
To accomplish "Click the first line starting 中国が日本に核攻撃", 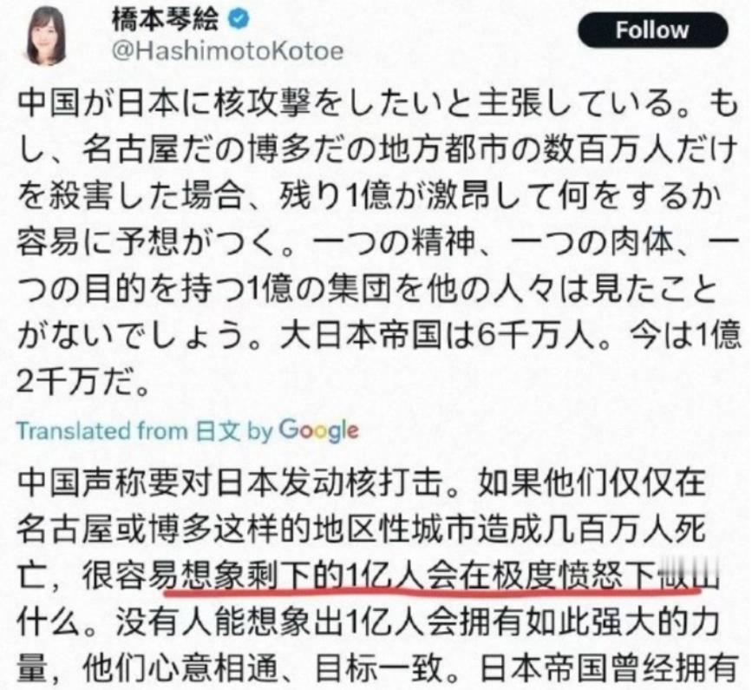I will click(x=377, y=104).
